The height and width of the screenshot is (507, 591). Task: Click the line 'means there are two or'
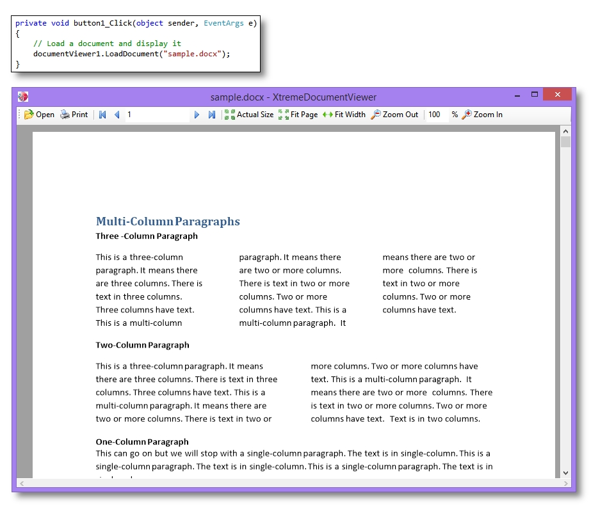click(x=428, y=257)
